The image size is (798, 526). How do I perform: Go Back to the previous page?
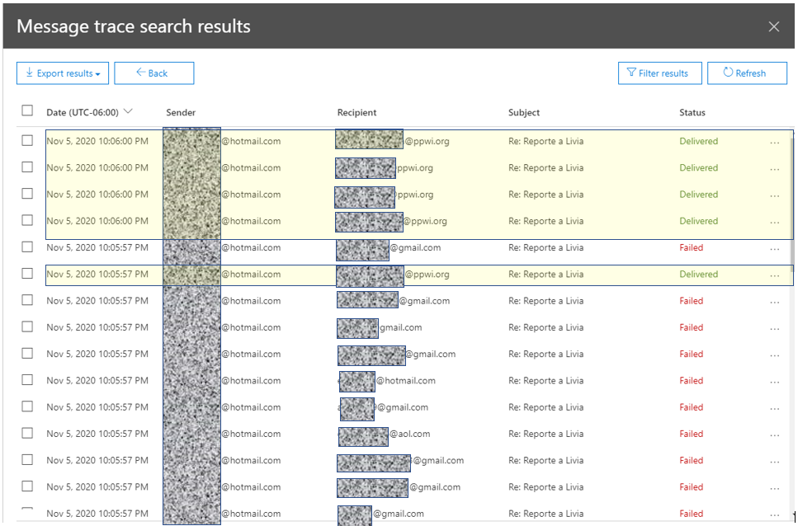[153, 73]
